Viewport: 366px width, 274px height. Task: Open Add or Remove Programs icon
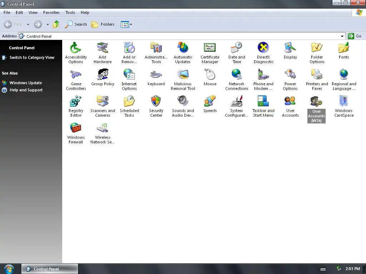pyautogui.click(x=129, y=52)
